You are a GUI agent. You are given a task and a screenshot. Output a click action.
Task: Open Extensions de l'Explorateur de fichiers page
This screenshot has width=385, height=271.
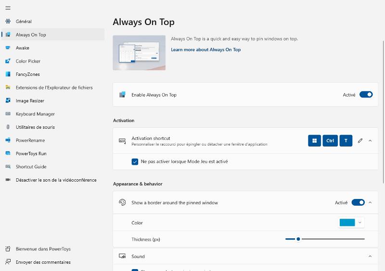pyautogui.click(x=53, y=87)
